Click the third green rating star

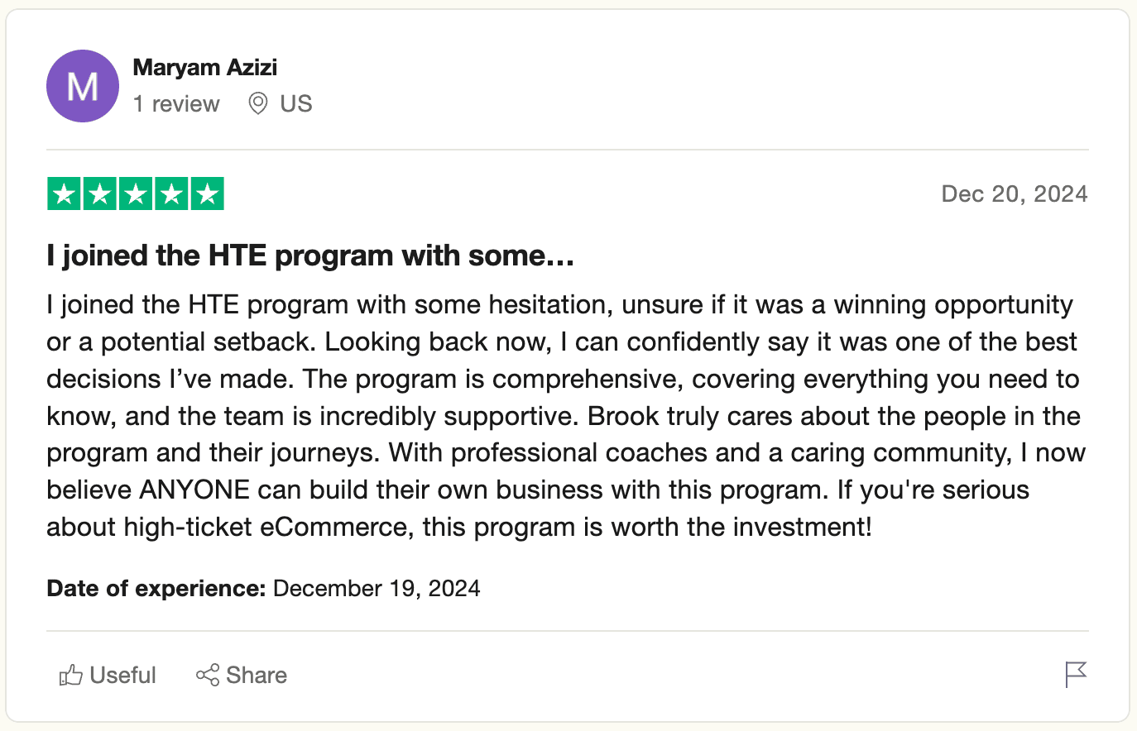pos(136,194)
